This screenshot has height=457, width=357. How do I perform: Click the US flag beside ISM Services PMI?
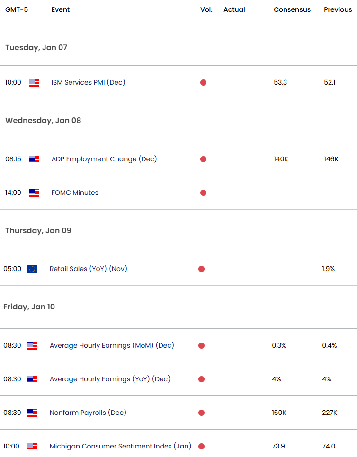(x=34, y=82)
